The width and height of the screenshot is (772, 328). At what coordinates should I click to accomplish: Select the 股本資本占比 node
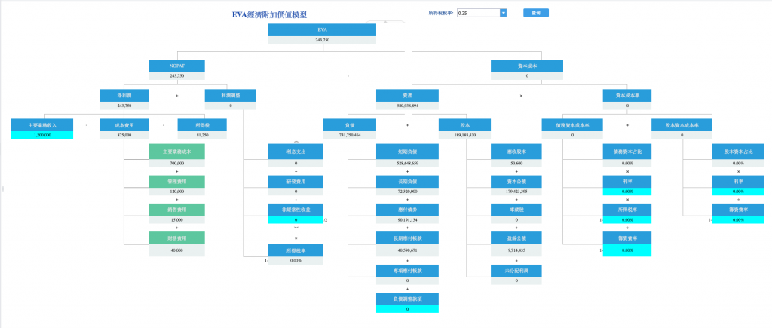tap(737, 152)
